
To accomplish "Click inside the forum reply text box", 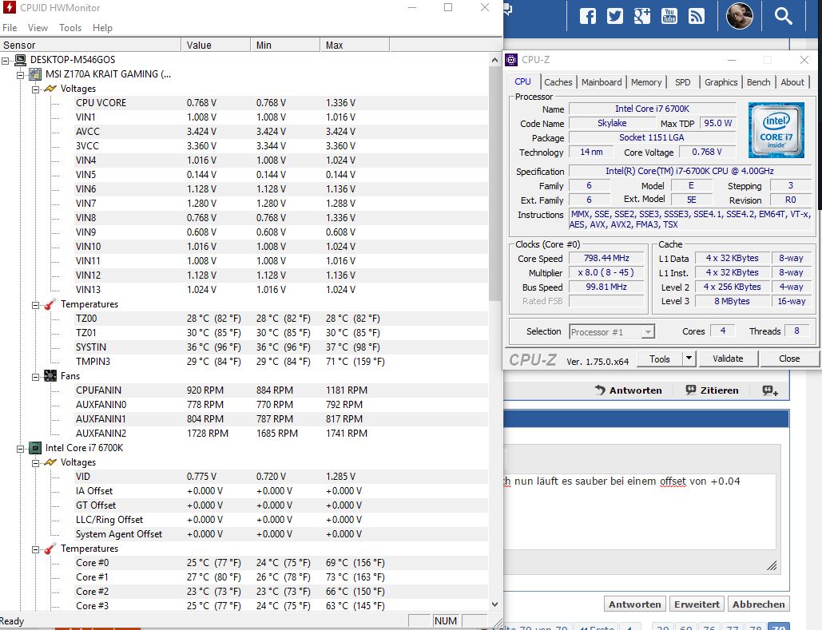I will 640,512.
